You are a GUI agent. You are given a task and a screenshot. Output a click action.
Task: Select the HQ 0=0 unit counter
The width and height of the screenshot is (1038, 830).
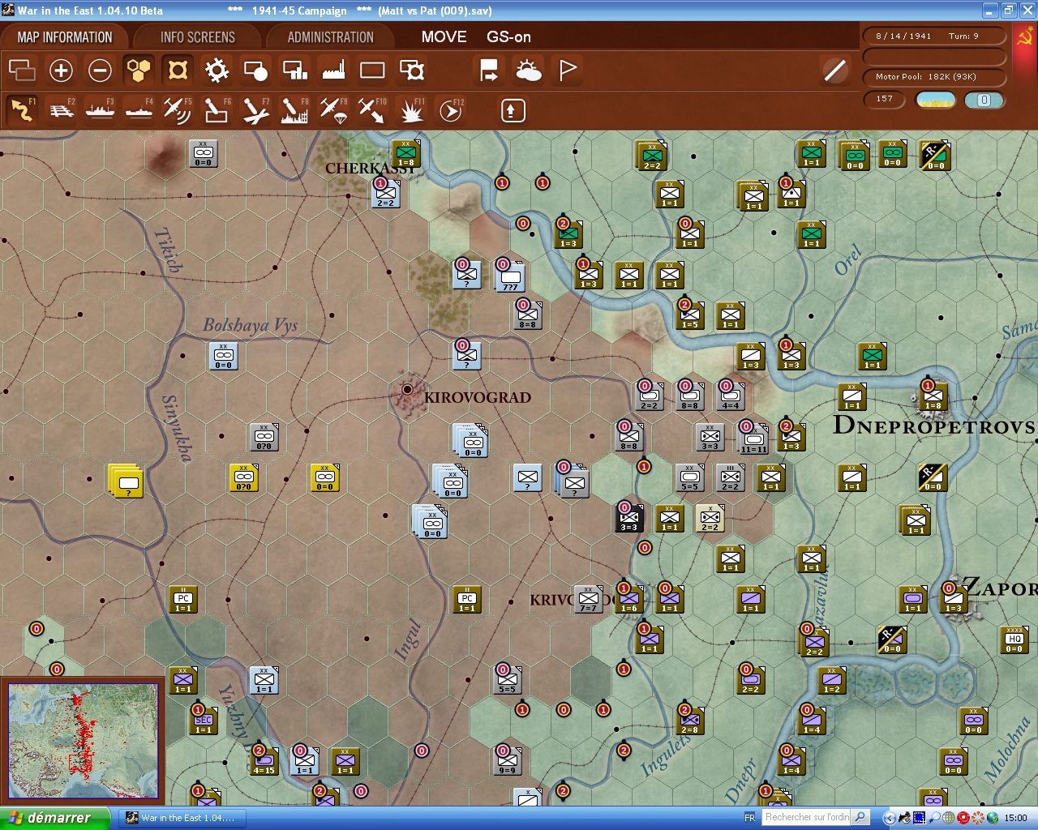click(x=1014, y=640)
